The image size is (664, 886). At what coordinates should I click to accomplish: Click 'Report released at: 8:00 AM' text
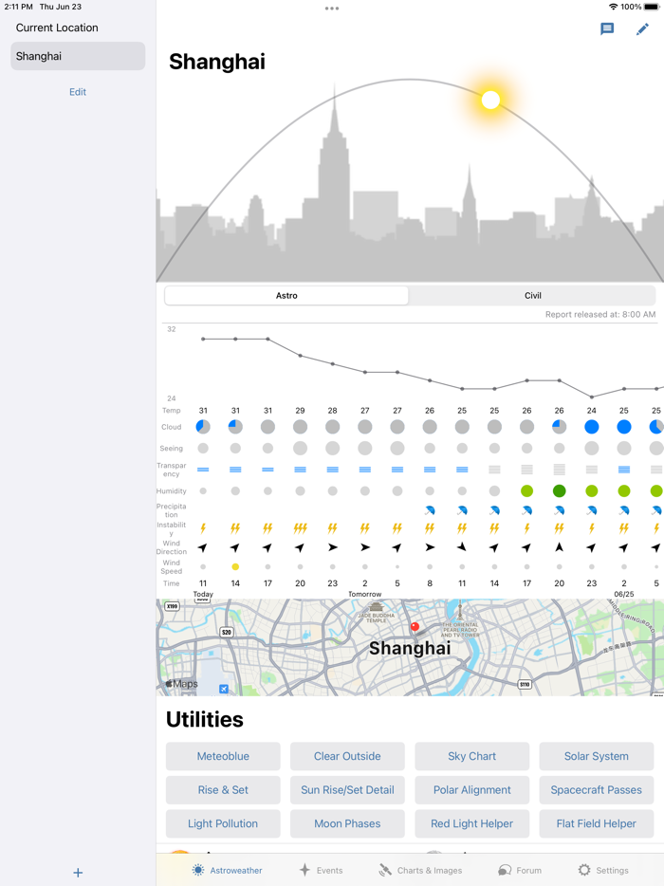600,314
